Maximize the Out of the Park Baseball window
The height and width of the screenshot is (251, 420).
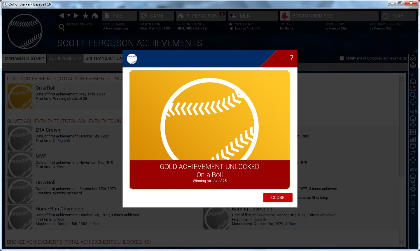(400, 3)
